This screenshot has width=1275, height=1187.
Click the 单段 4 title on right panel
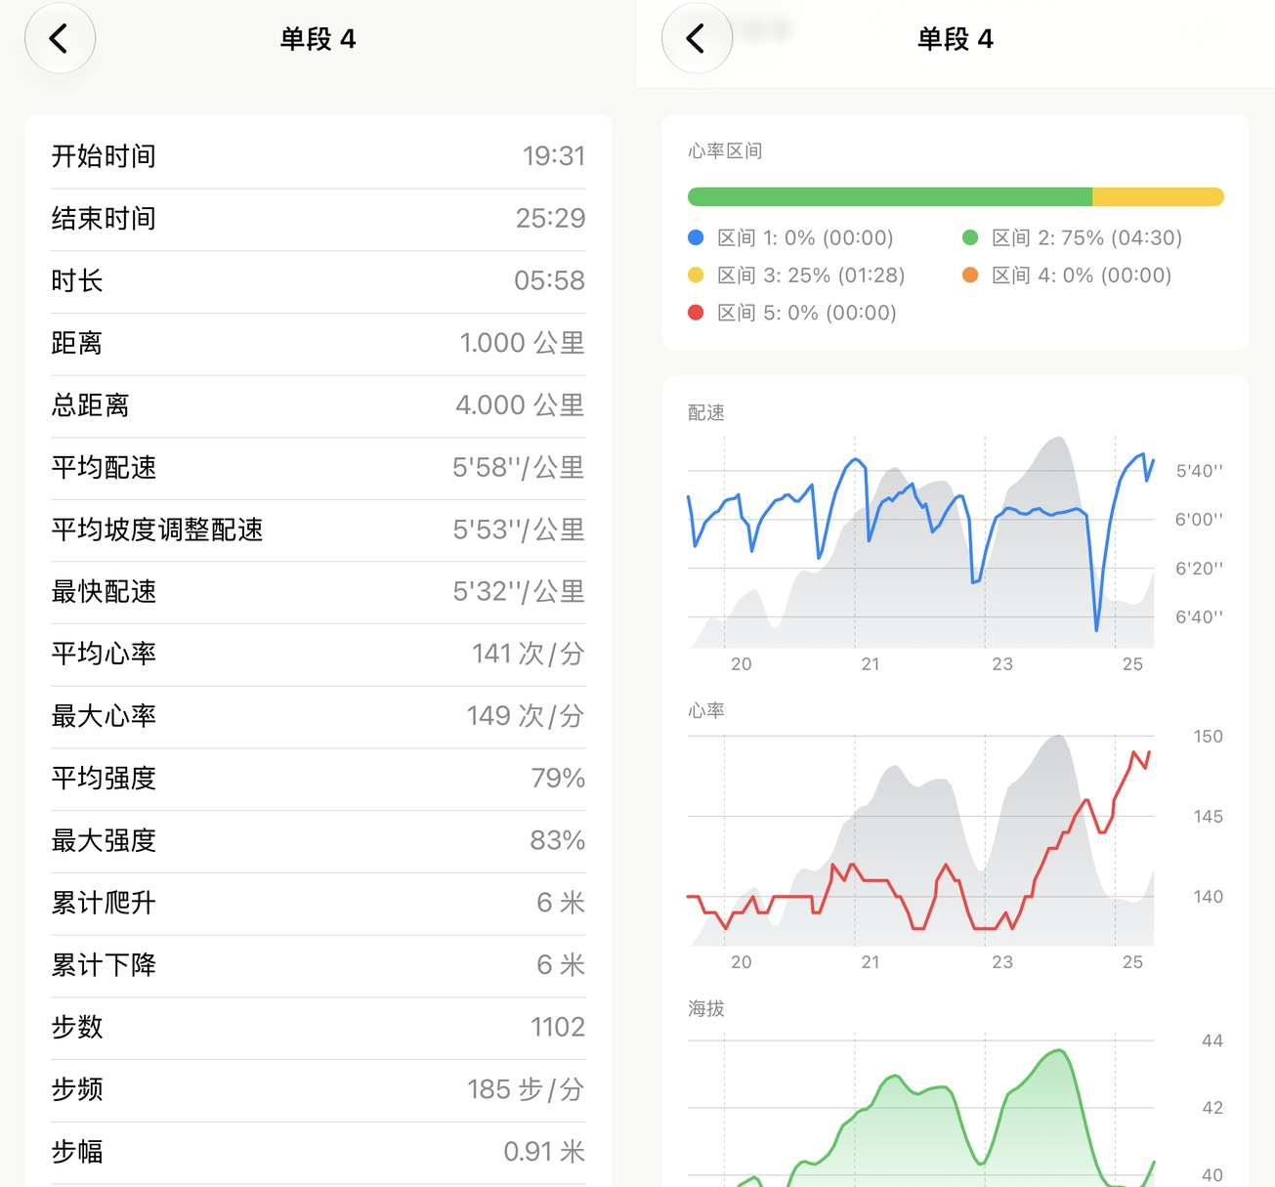(x=955, y=39)
